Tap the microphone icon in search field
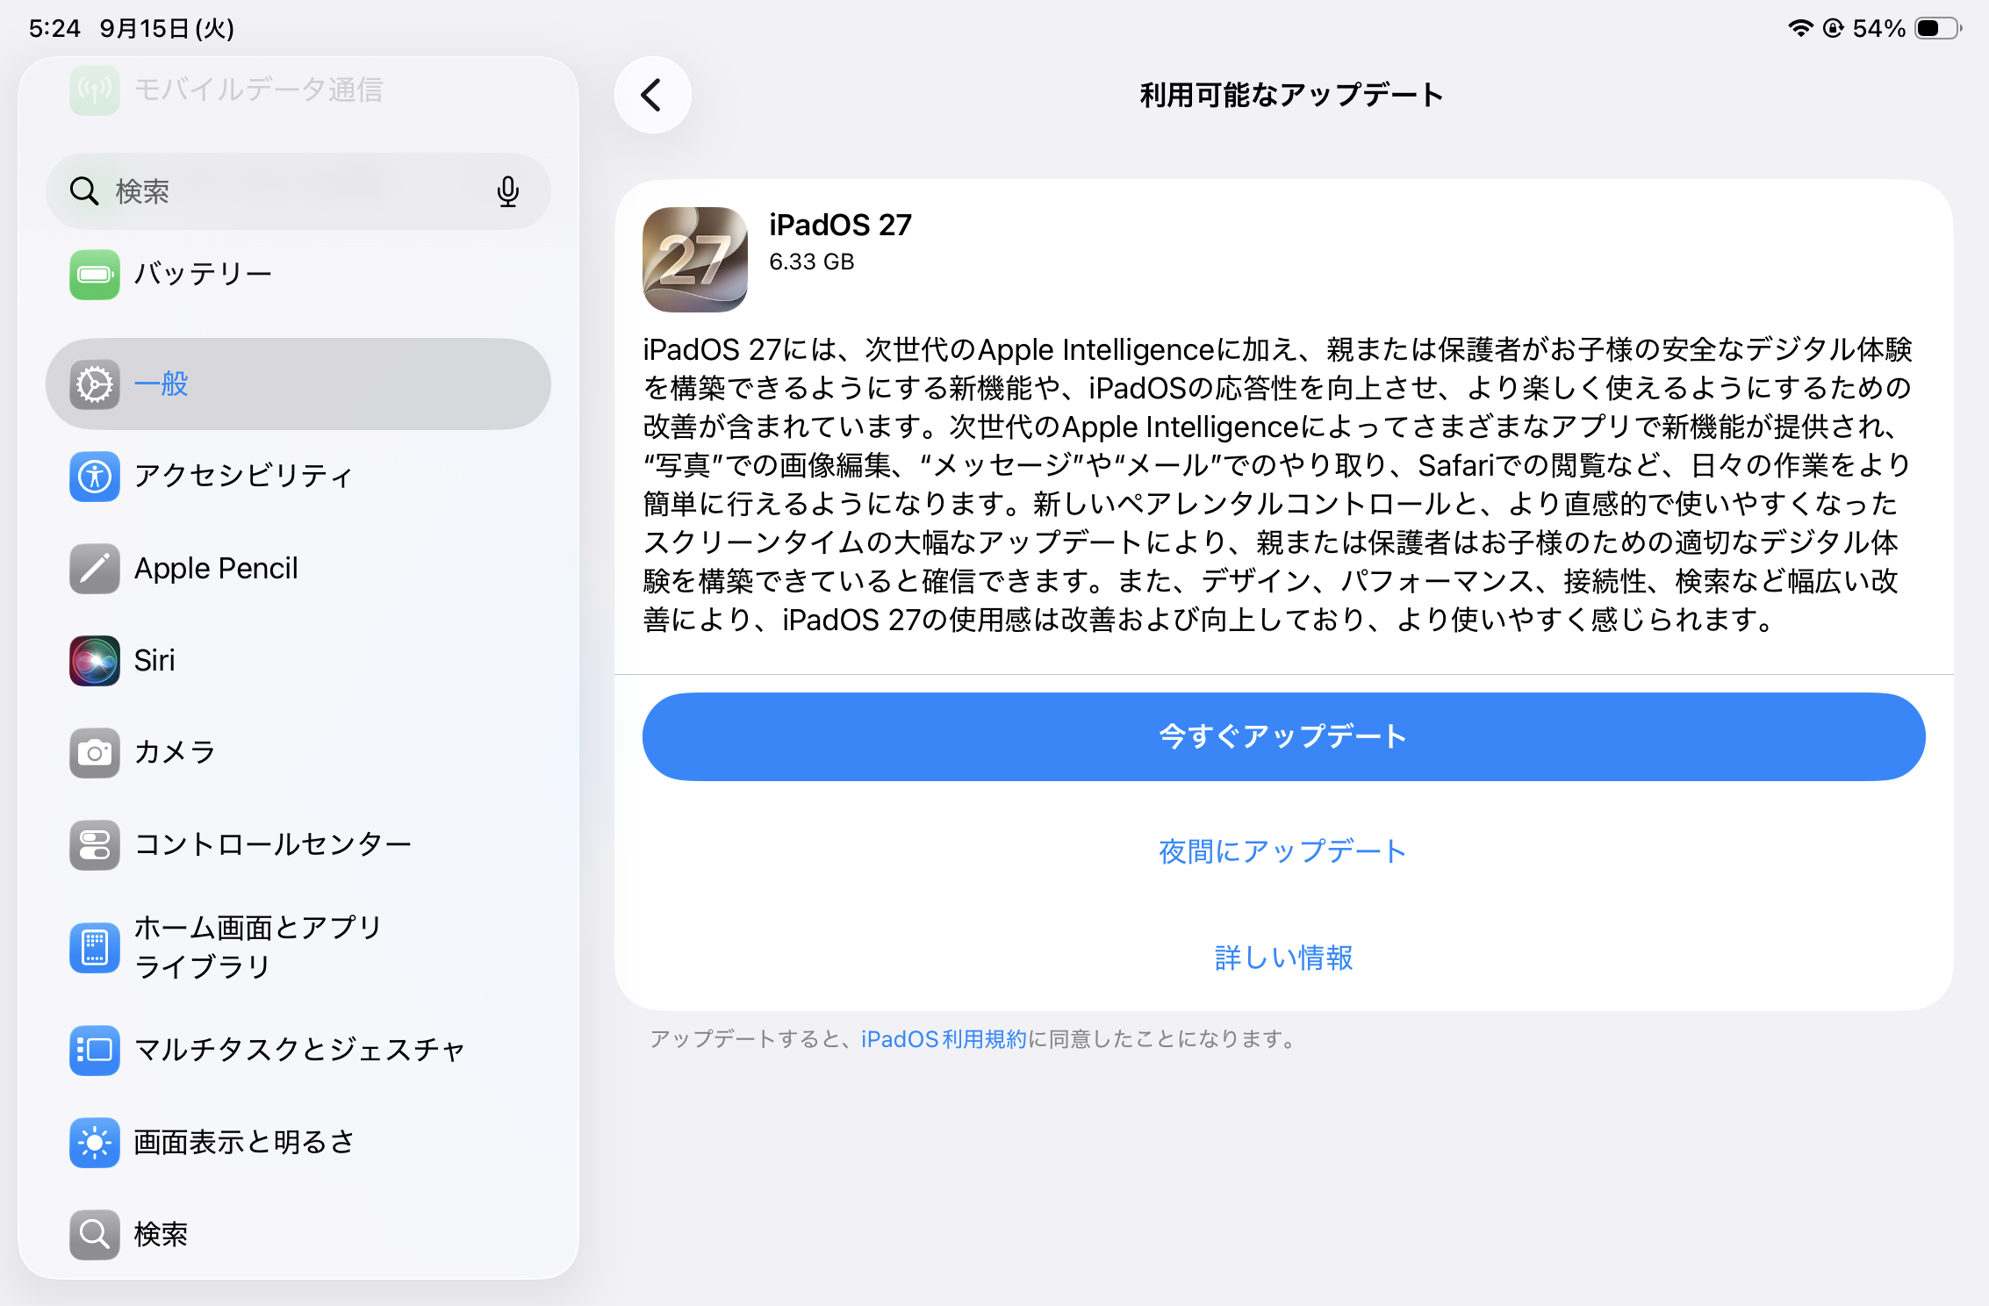The width and height of the screenshot is (1989, 1306). (x=507, y=191)
